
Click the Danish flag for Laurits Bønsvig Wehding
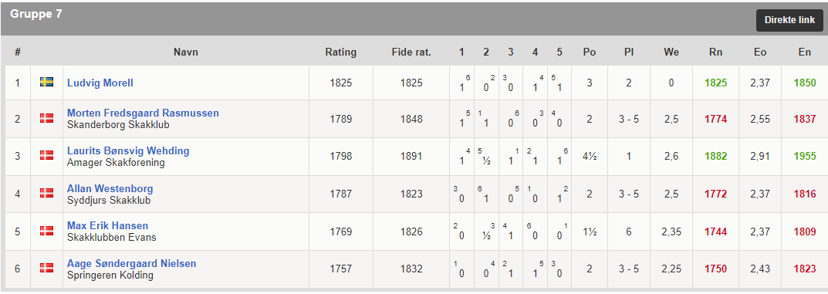point(46,156)
